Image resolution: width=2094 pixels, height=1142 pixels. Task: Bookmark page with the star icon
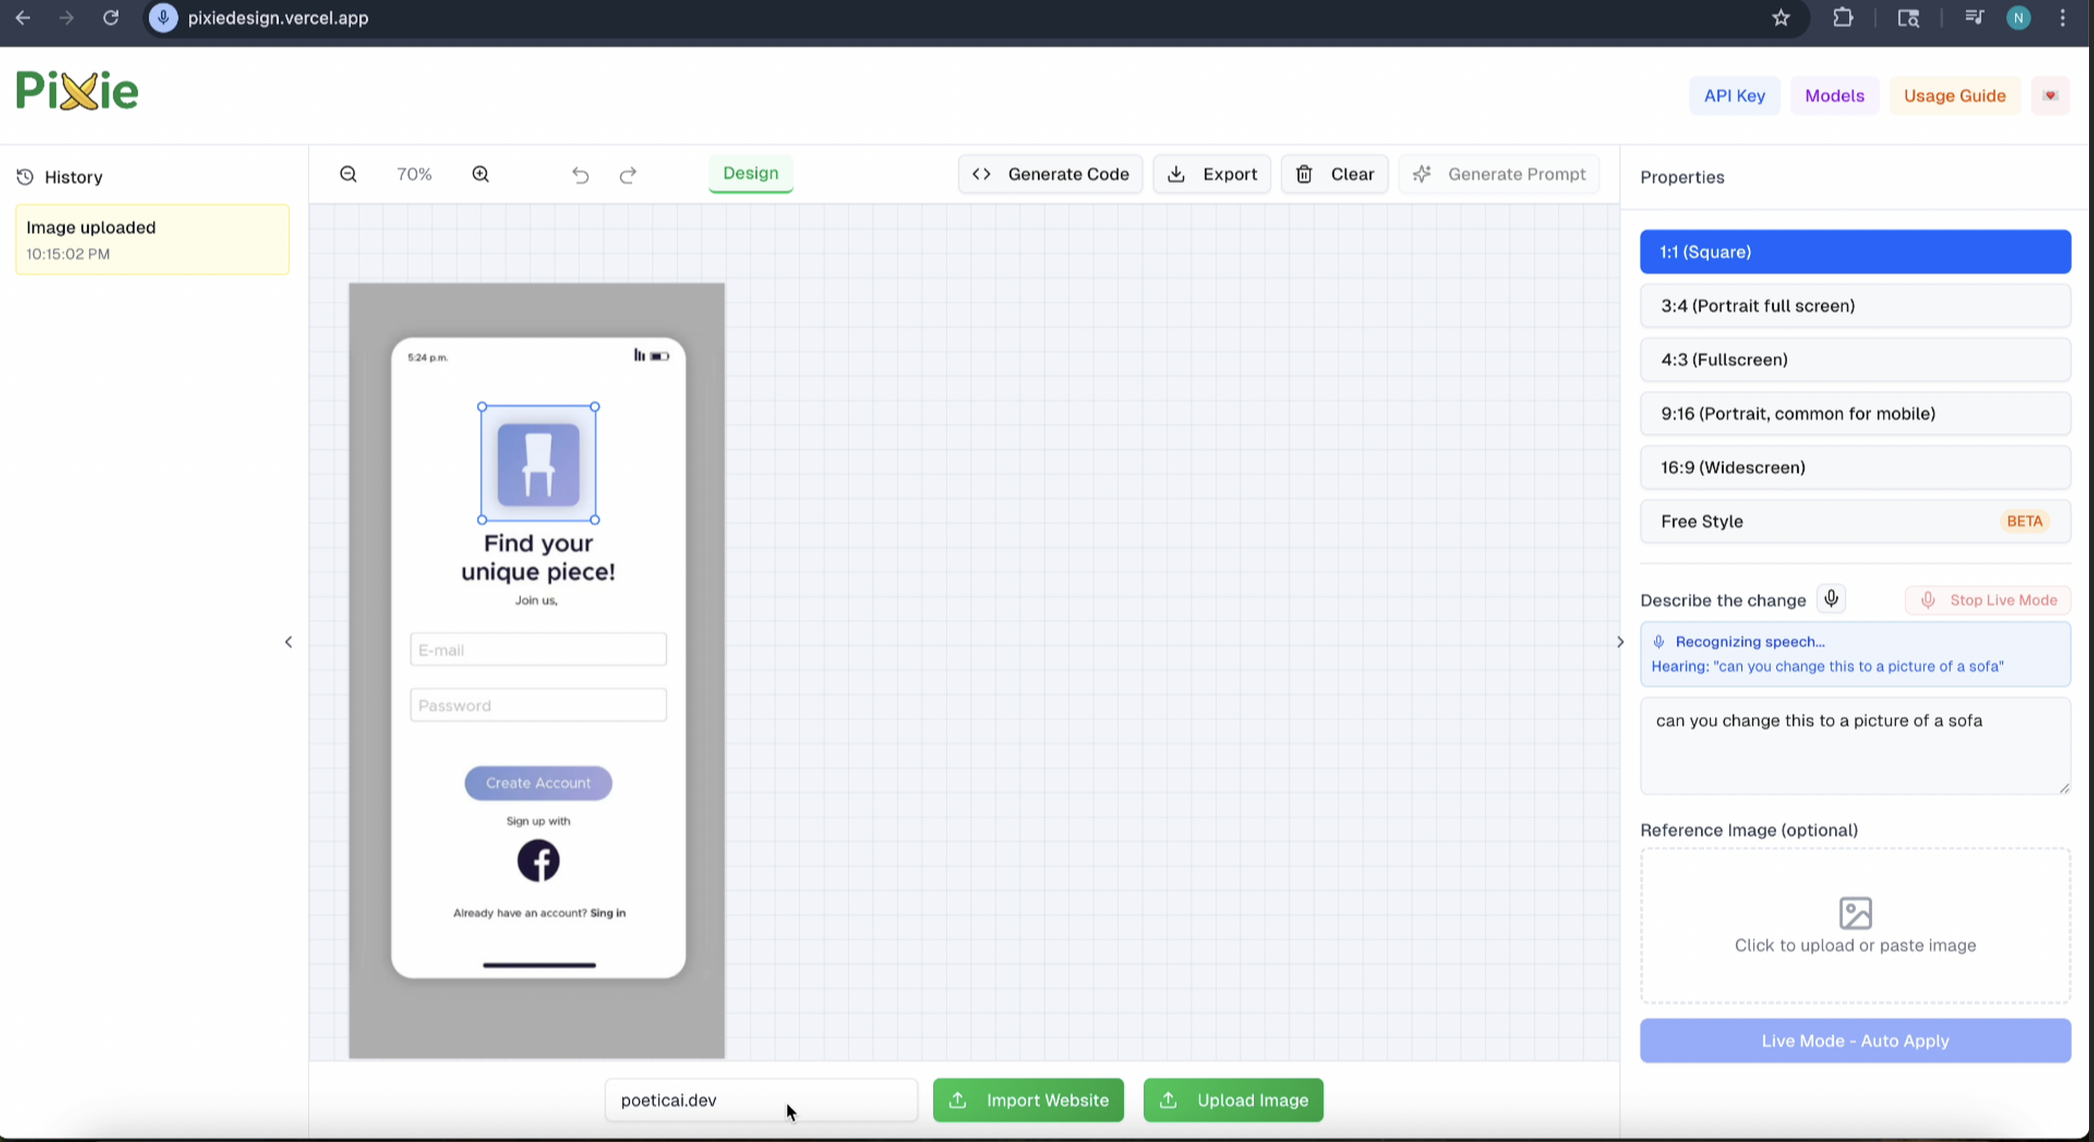[1781, 18]
